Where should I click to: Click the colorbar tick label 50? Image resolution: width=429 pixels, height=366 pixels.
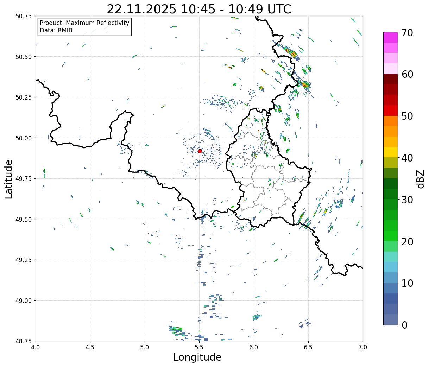tap(407, 116)
